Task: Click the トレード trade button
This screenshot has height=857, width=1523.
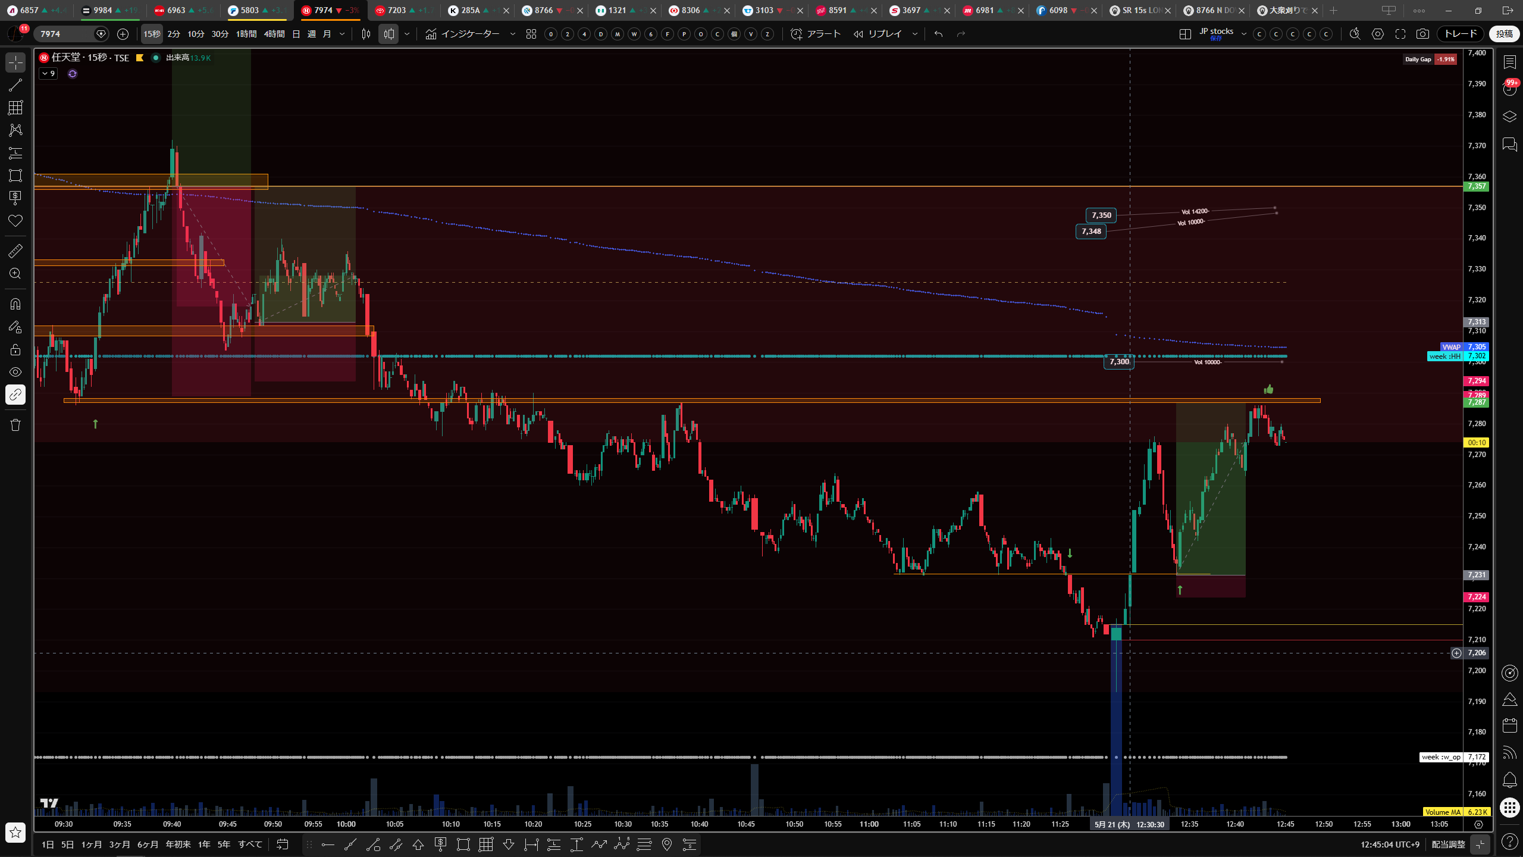Action: (x=1461, y=34)
